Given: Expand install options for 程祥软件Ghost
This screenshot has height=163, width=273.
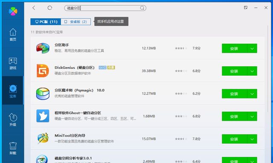Looking at the screenshot, I should pyautogui.click(x=252, y=116).
